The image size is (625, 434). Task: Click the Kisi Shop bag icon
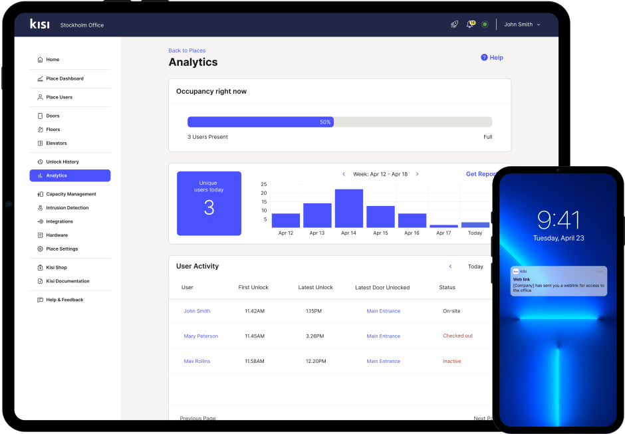pos(40,267)
